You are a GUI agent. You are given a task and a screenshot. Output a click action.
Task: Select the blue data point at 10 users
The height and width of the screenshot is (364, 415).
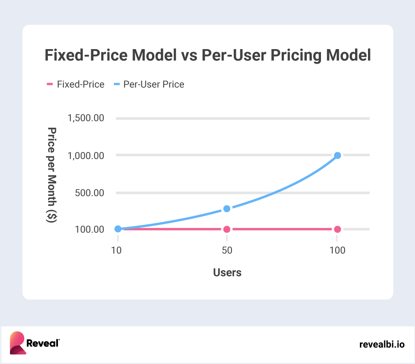(x=118, y=229)
